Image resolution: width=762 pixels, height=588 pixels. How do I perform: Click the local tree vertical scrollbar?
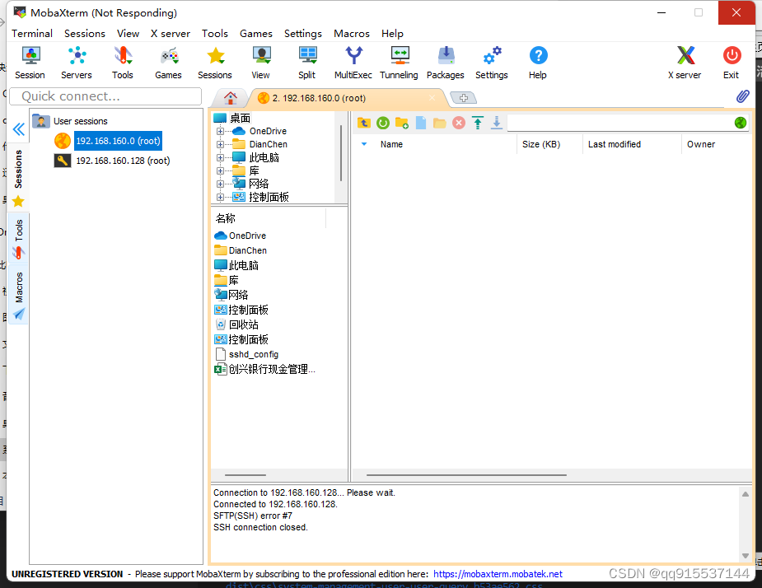(341, 153)
